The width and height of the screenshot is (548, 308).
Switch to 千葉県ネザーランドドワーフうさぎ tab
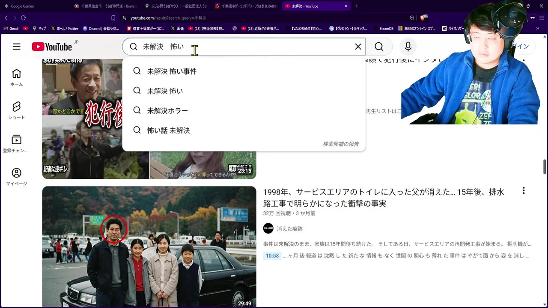point(246,6)
